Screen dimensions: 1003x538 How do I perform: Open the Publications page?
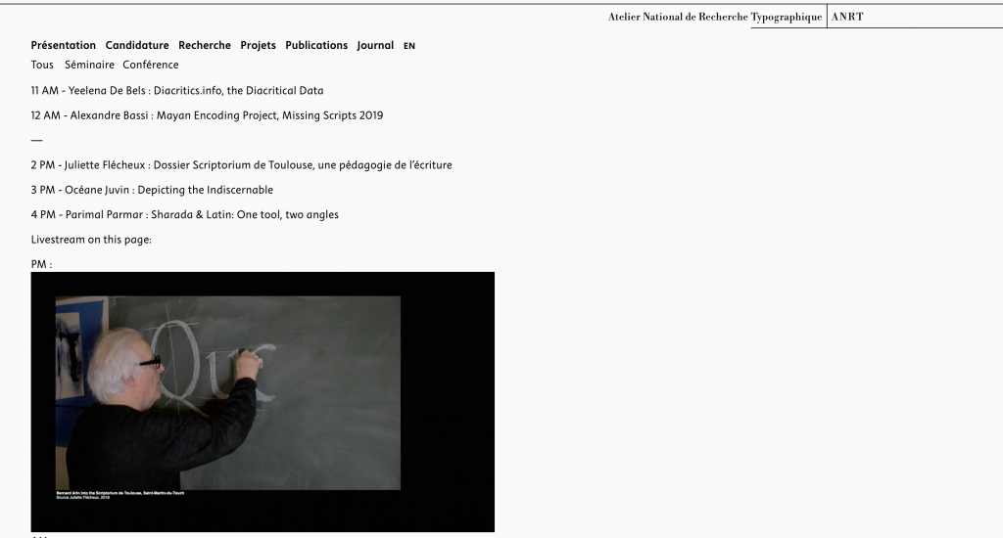[316, 45]
